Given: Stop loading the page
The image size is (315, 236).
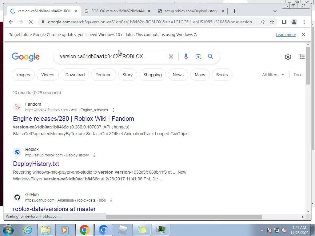Looking at the screenshot, I should pos(31,22).
